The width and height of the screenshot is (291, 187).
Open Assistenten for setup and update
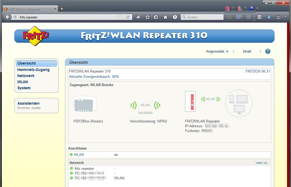28,103
